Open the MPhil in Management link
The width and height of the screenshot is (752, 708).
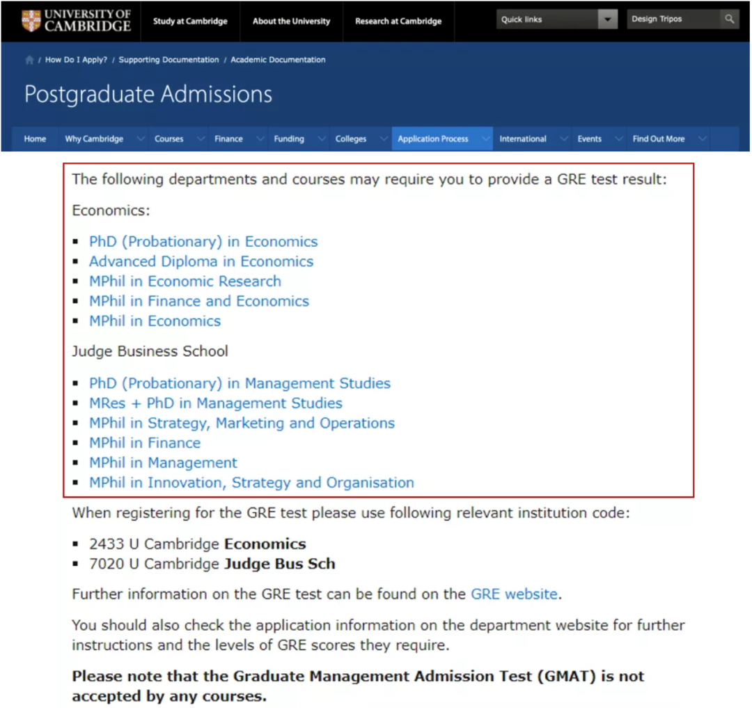pos(163,463)
